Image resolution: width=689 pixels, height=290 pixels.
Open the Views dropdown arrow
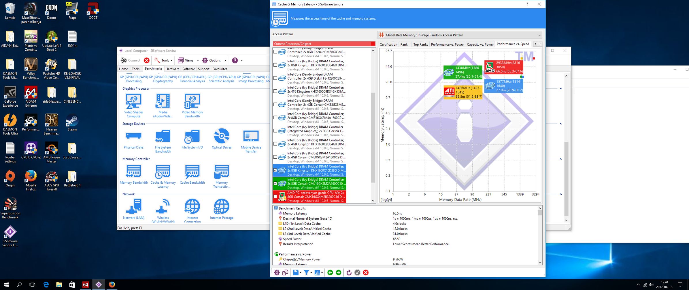pos(198,60)
